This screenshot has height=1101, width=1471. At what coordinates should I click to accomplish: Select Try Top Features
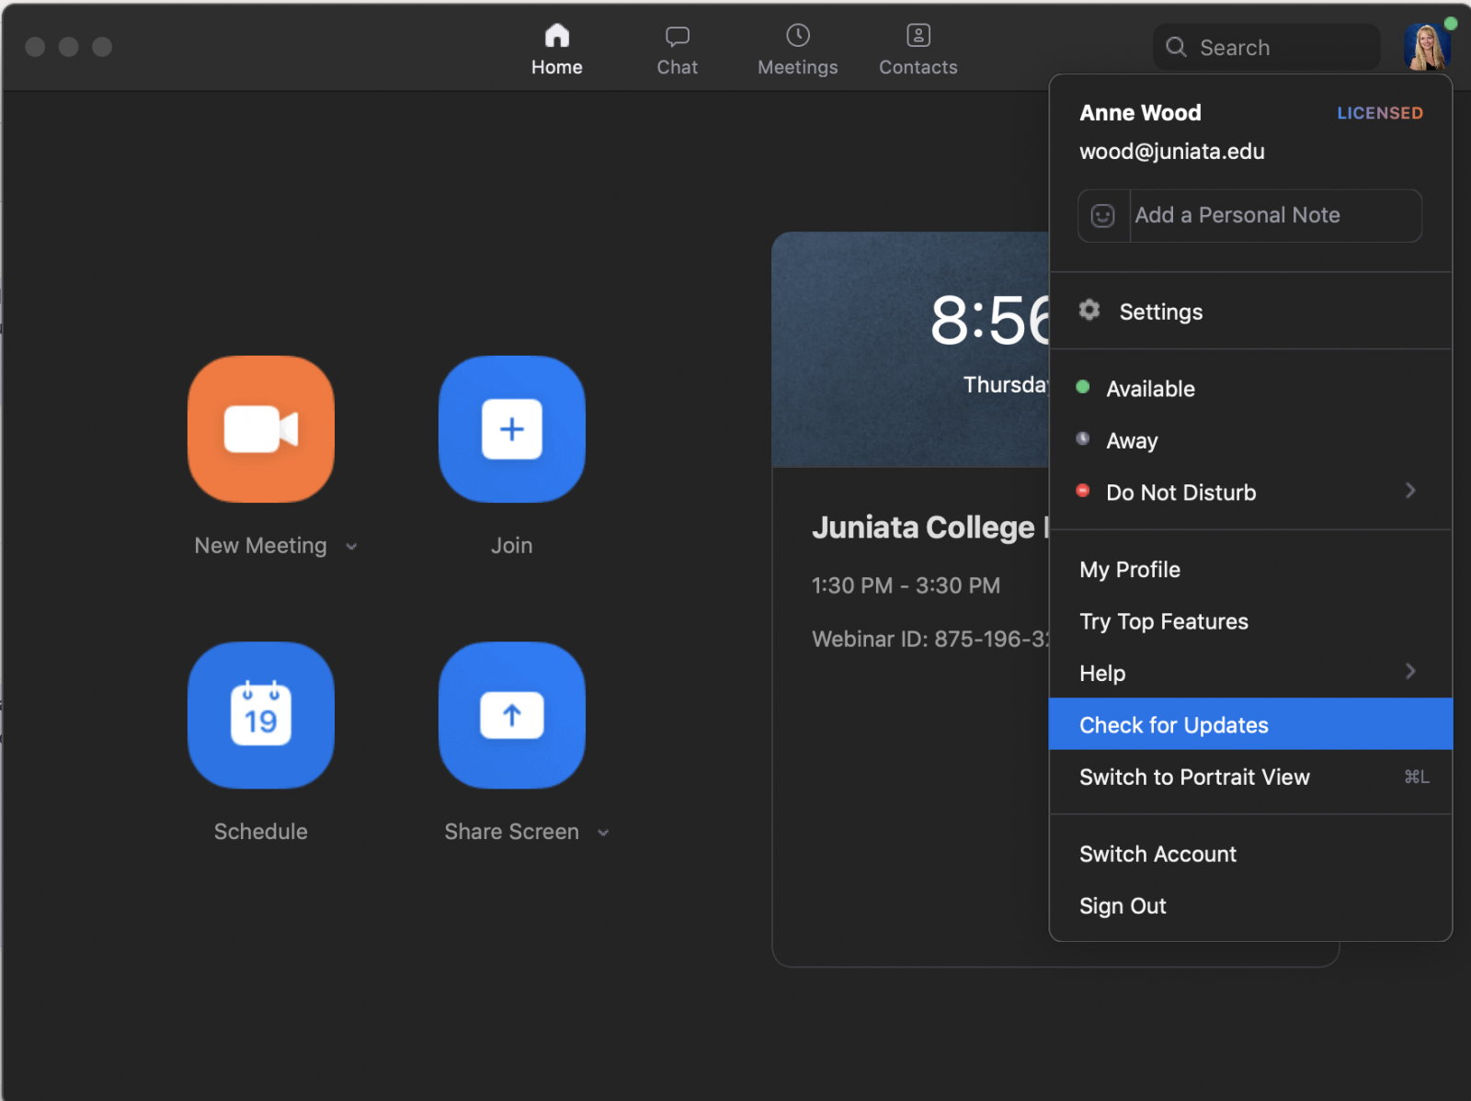(1250, 622)
